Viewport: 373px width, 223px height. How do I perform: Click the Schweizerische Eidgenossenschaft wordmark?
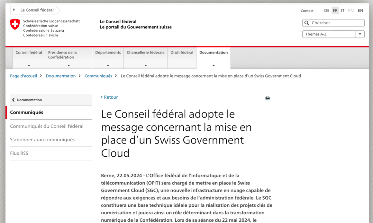[x=51, y=28]
